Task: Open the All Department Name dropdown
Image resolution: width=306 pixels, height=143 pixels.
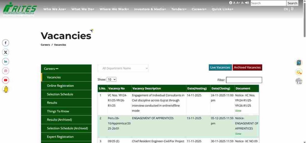Action: 123,68
